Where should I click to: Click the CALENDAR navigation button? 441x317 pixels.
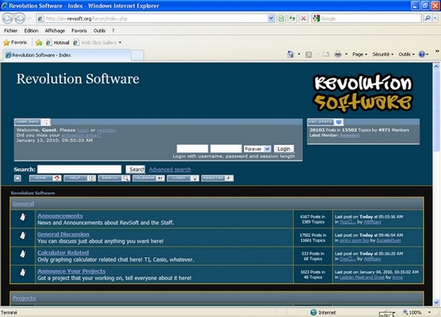[148, 179]
